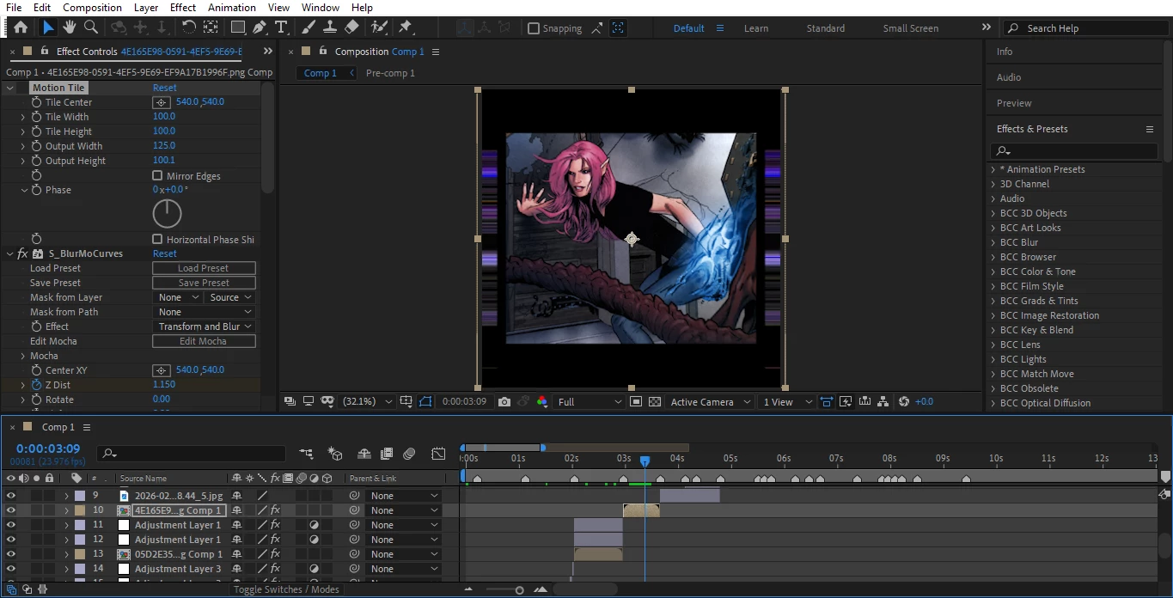Enable Horizontal Phase Shift checkbox
This screenshot has width=1173, height=598.
[157, 240]
